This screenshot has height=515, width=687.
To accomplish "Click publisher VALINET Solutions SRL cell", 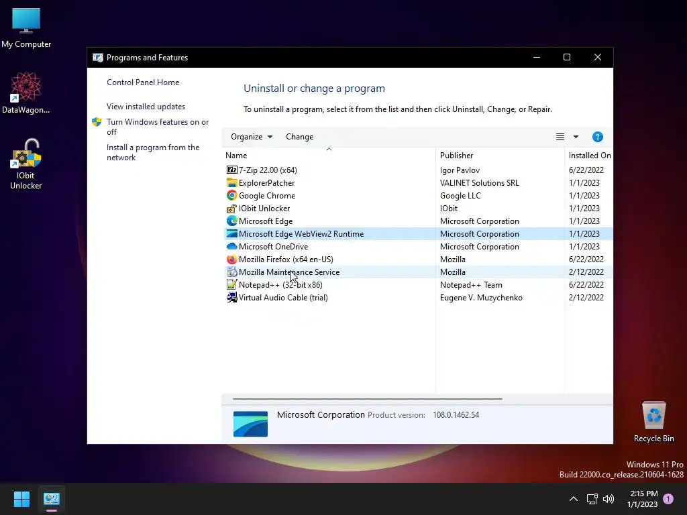I will tap(479, 182).
